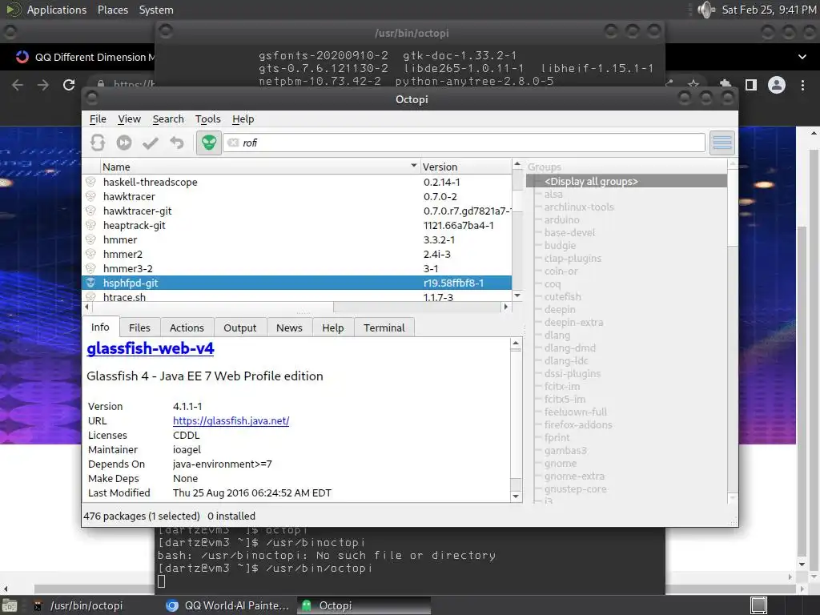
Task: Open the System menu in the top panel
Action: click(156, 10)
